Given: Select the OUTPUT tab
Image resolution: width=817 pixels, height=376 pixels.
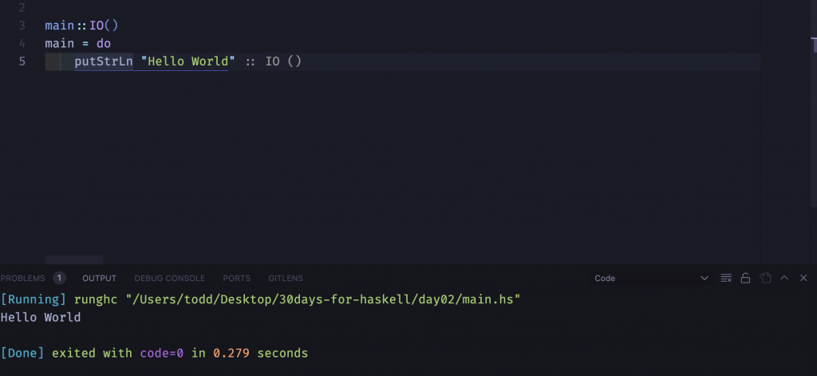Looking at the screenshot, I should coord(99,278).
